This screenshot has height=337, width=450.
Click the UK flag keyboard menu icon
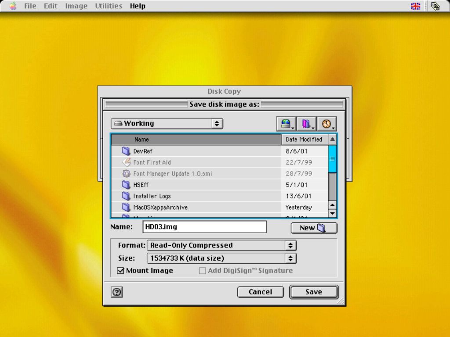(x=415, y=6)
